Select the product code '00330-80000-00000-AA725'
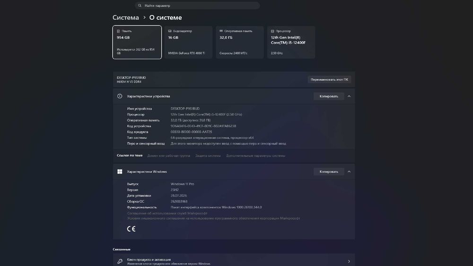This screenshot has height=266, width=473. pyautogui.click(x=191, y=132)
